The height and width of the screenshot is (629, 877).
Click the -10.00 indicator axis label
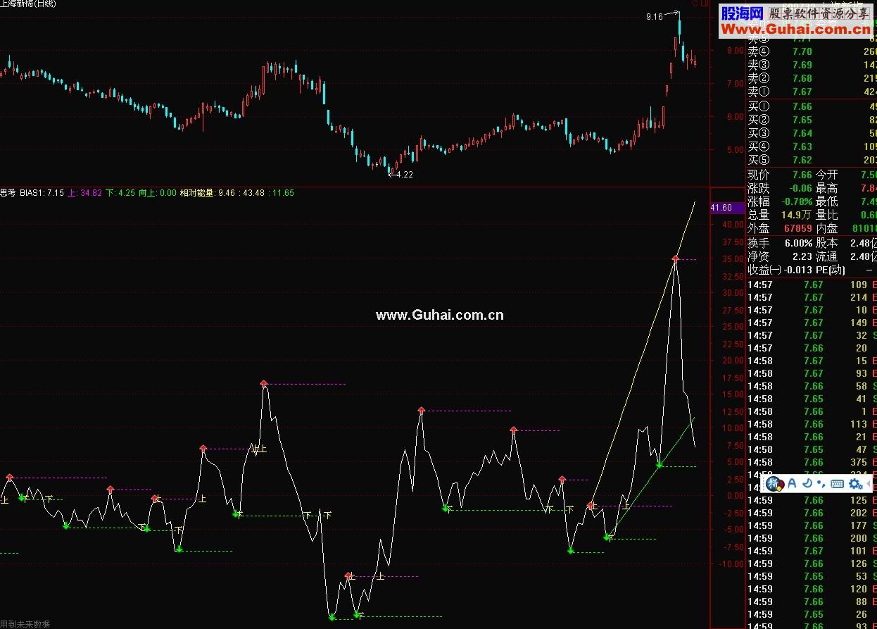pyautogui.click(x=731, y=563)
